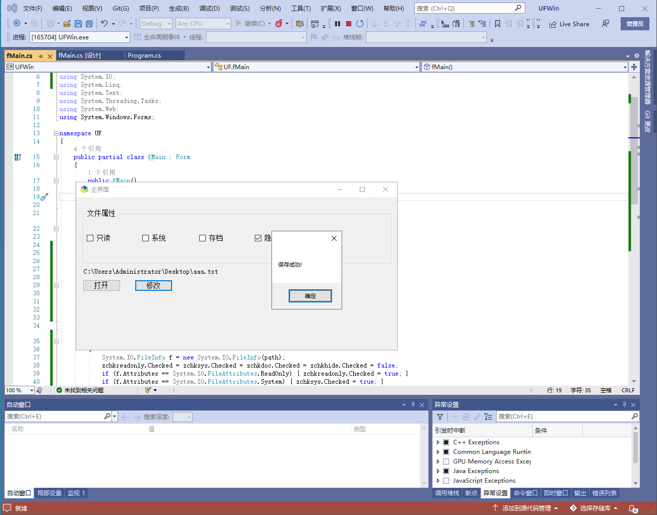
Task: Click the 修改 button
Action: [153, 285]
